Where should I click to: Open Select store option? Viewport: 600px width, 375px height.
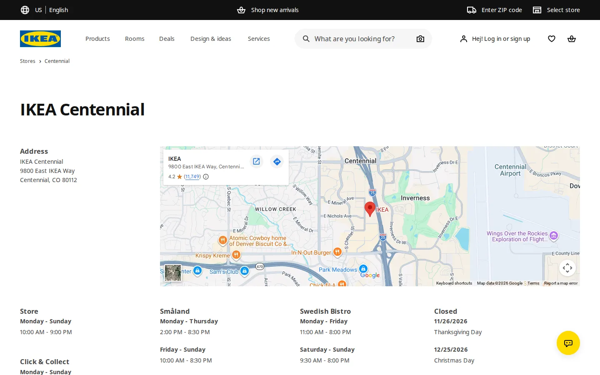pos(563,10)
